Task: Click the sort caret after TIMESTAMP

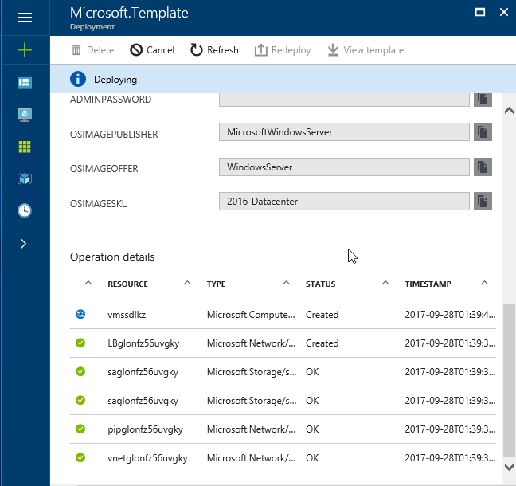Action: 484,283
